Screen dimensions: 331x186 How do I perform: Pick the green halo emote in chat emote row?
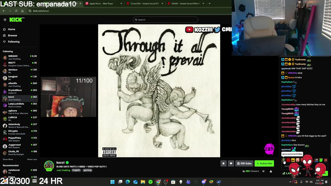[321, 160]
